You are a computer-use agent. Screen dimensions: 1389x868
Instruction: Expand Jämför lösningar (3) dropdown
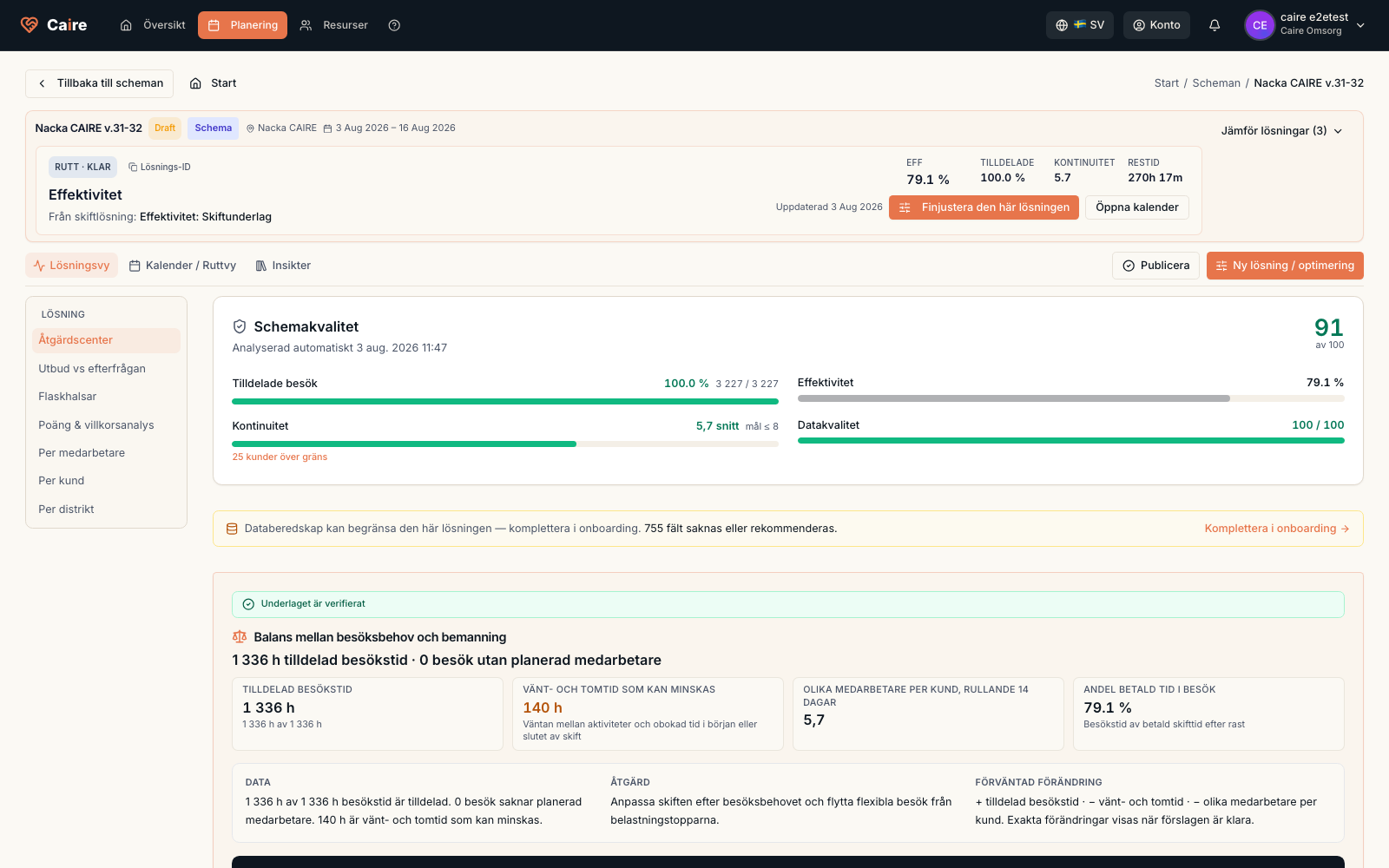click(x=1281, y=131)
